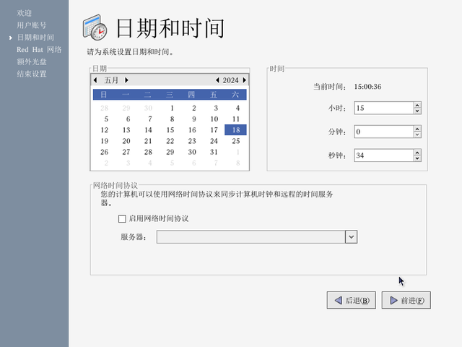Select day 6 in the calendar

tap(128, 119)
